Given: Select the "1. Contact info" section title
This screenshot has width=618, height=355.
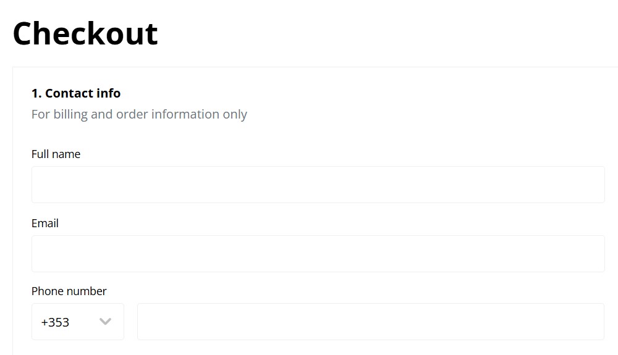Looking at the screenshot, I should (x=76, y=93).
